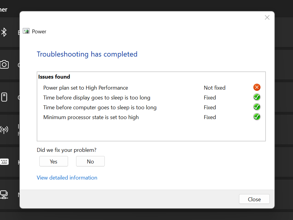The width and height of the screenshot is (293, 220).
Task: Select Time before display goes to sleep issue
Action: tap(97, 98)
